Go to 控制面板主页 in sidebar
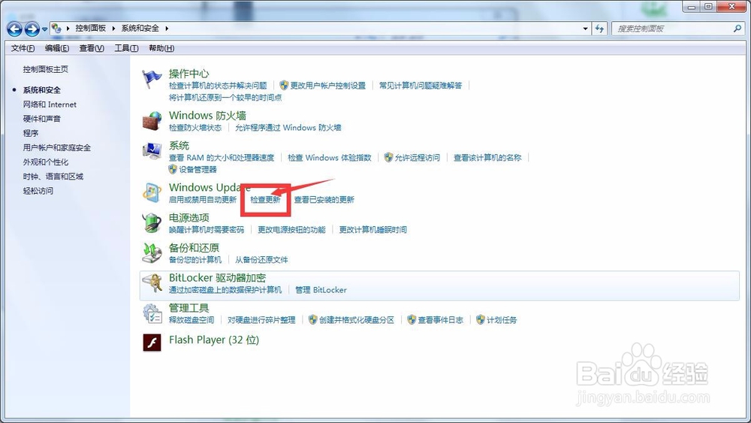 [46, 69]
